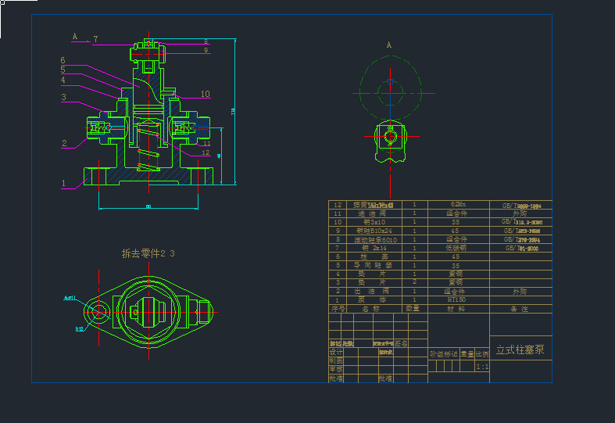The image size is (615, 423).
Task: Select the 设计 cell in title block
Action: (336, 352)
